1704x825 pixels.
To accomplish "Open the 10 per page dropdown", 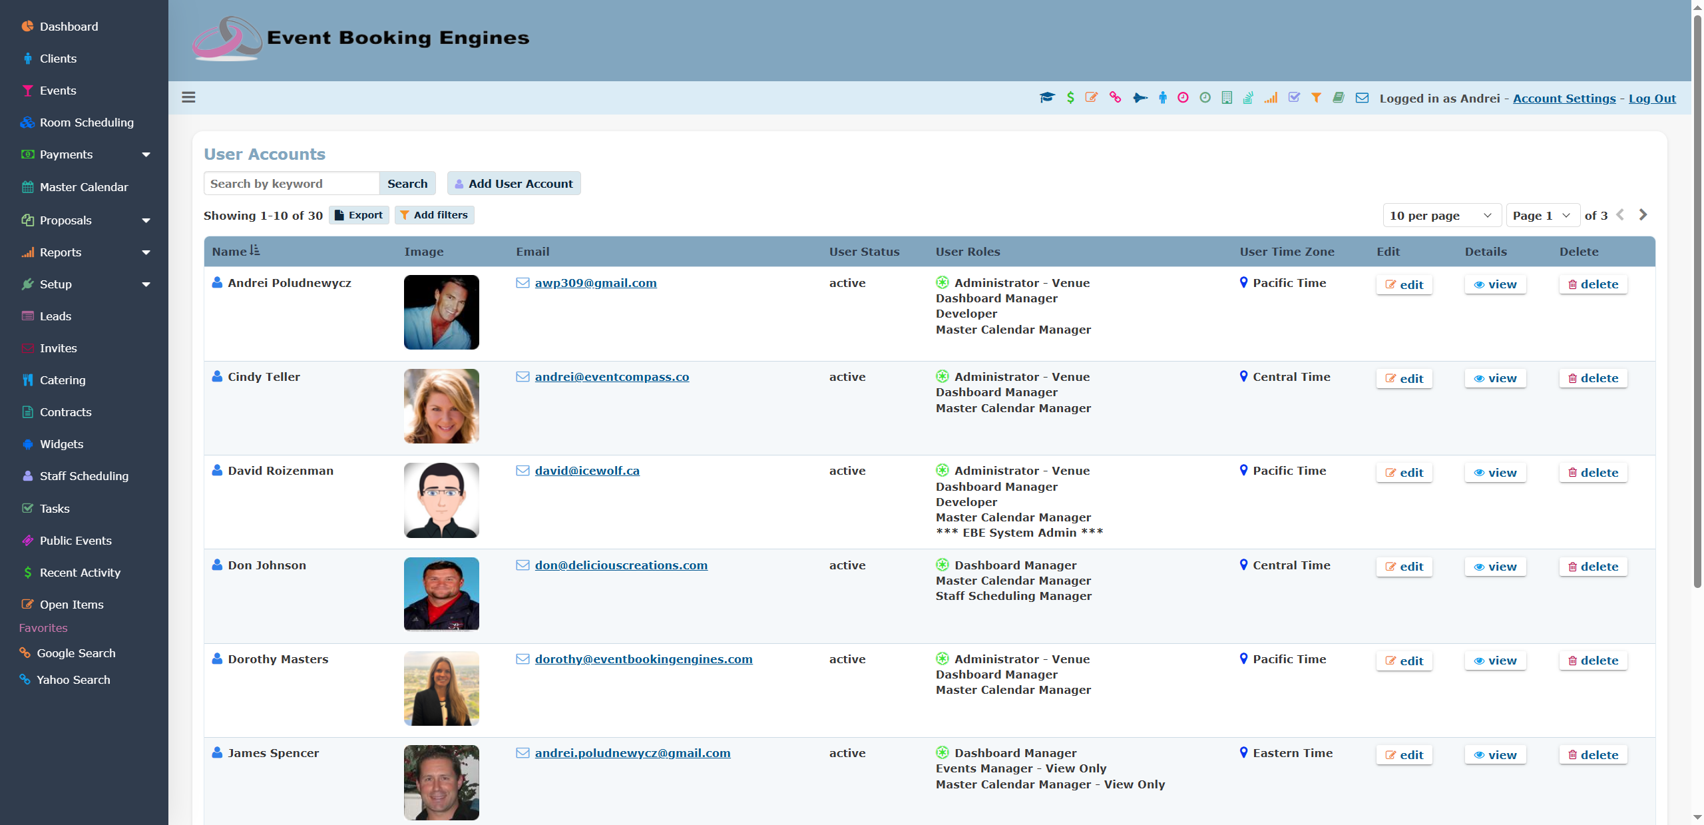I will 1441,214.
